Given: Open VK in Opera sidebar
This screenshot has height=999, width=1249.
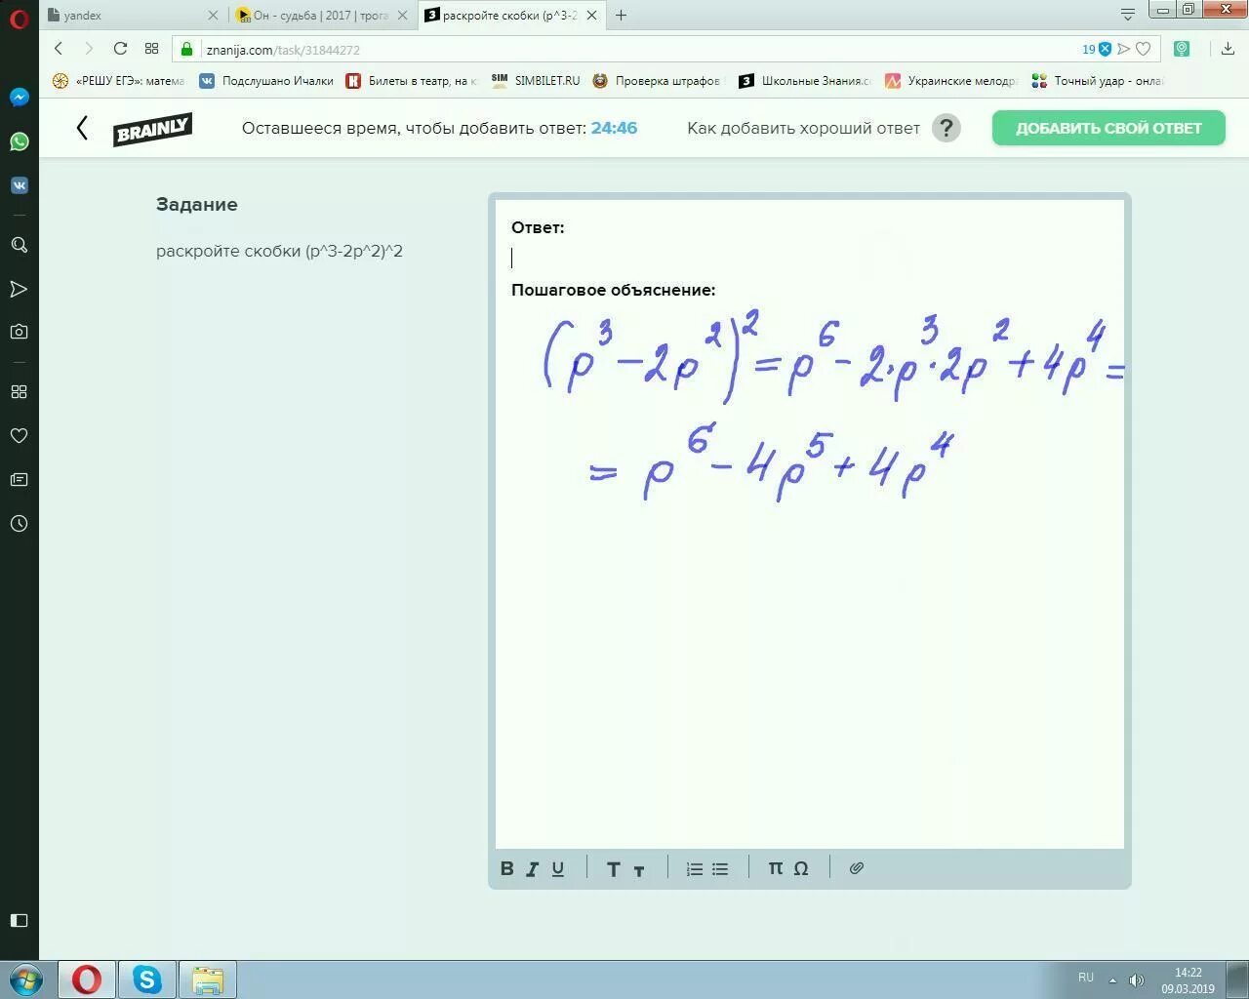Looking at the screenshot, I should click(19, 185).
